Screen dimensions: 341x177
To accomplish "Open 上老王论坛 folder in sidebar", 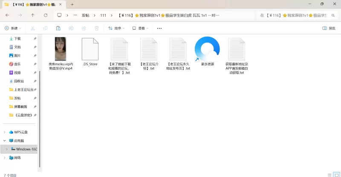I will coord(21,89).
